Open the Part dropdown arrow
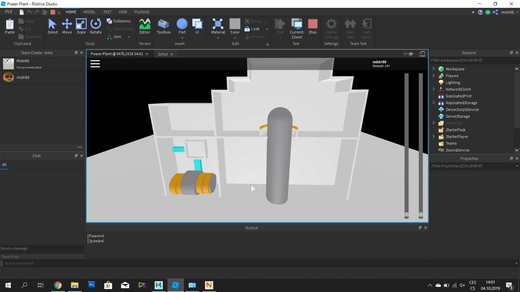This screenshot has width=520, height=292. 182,38
